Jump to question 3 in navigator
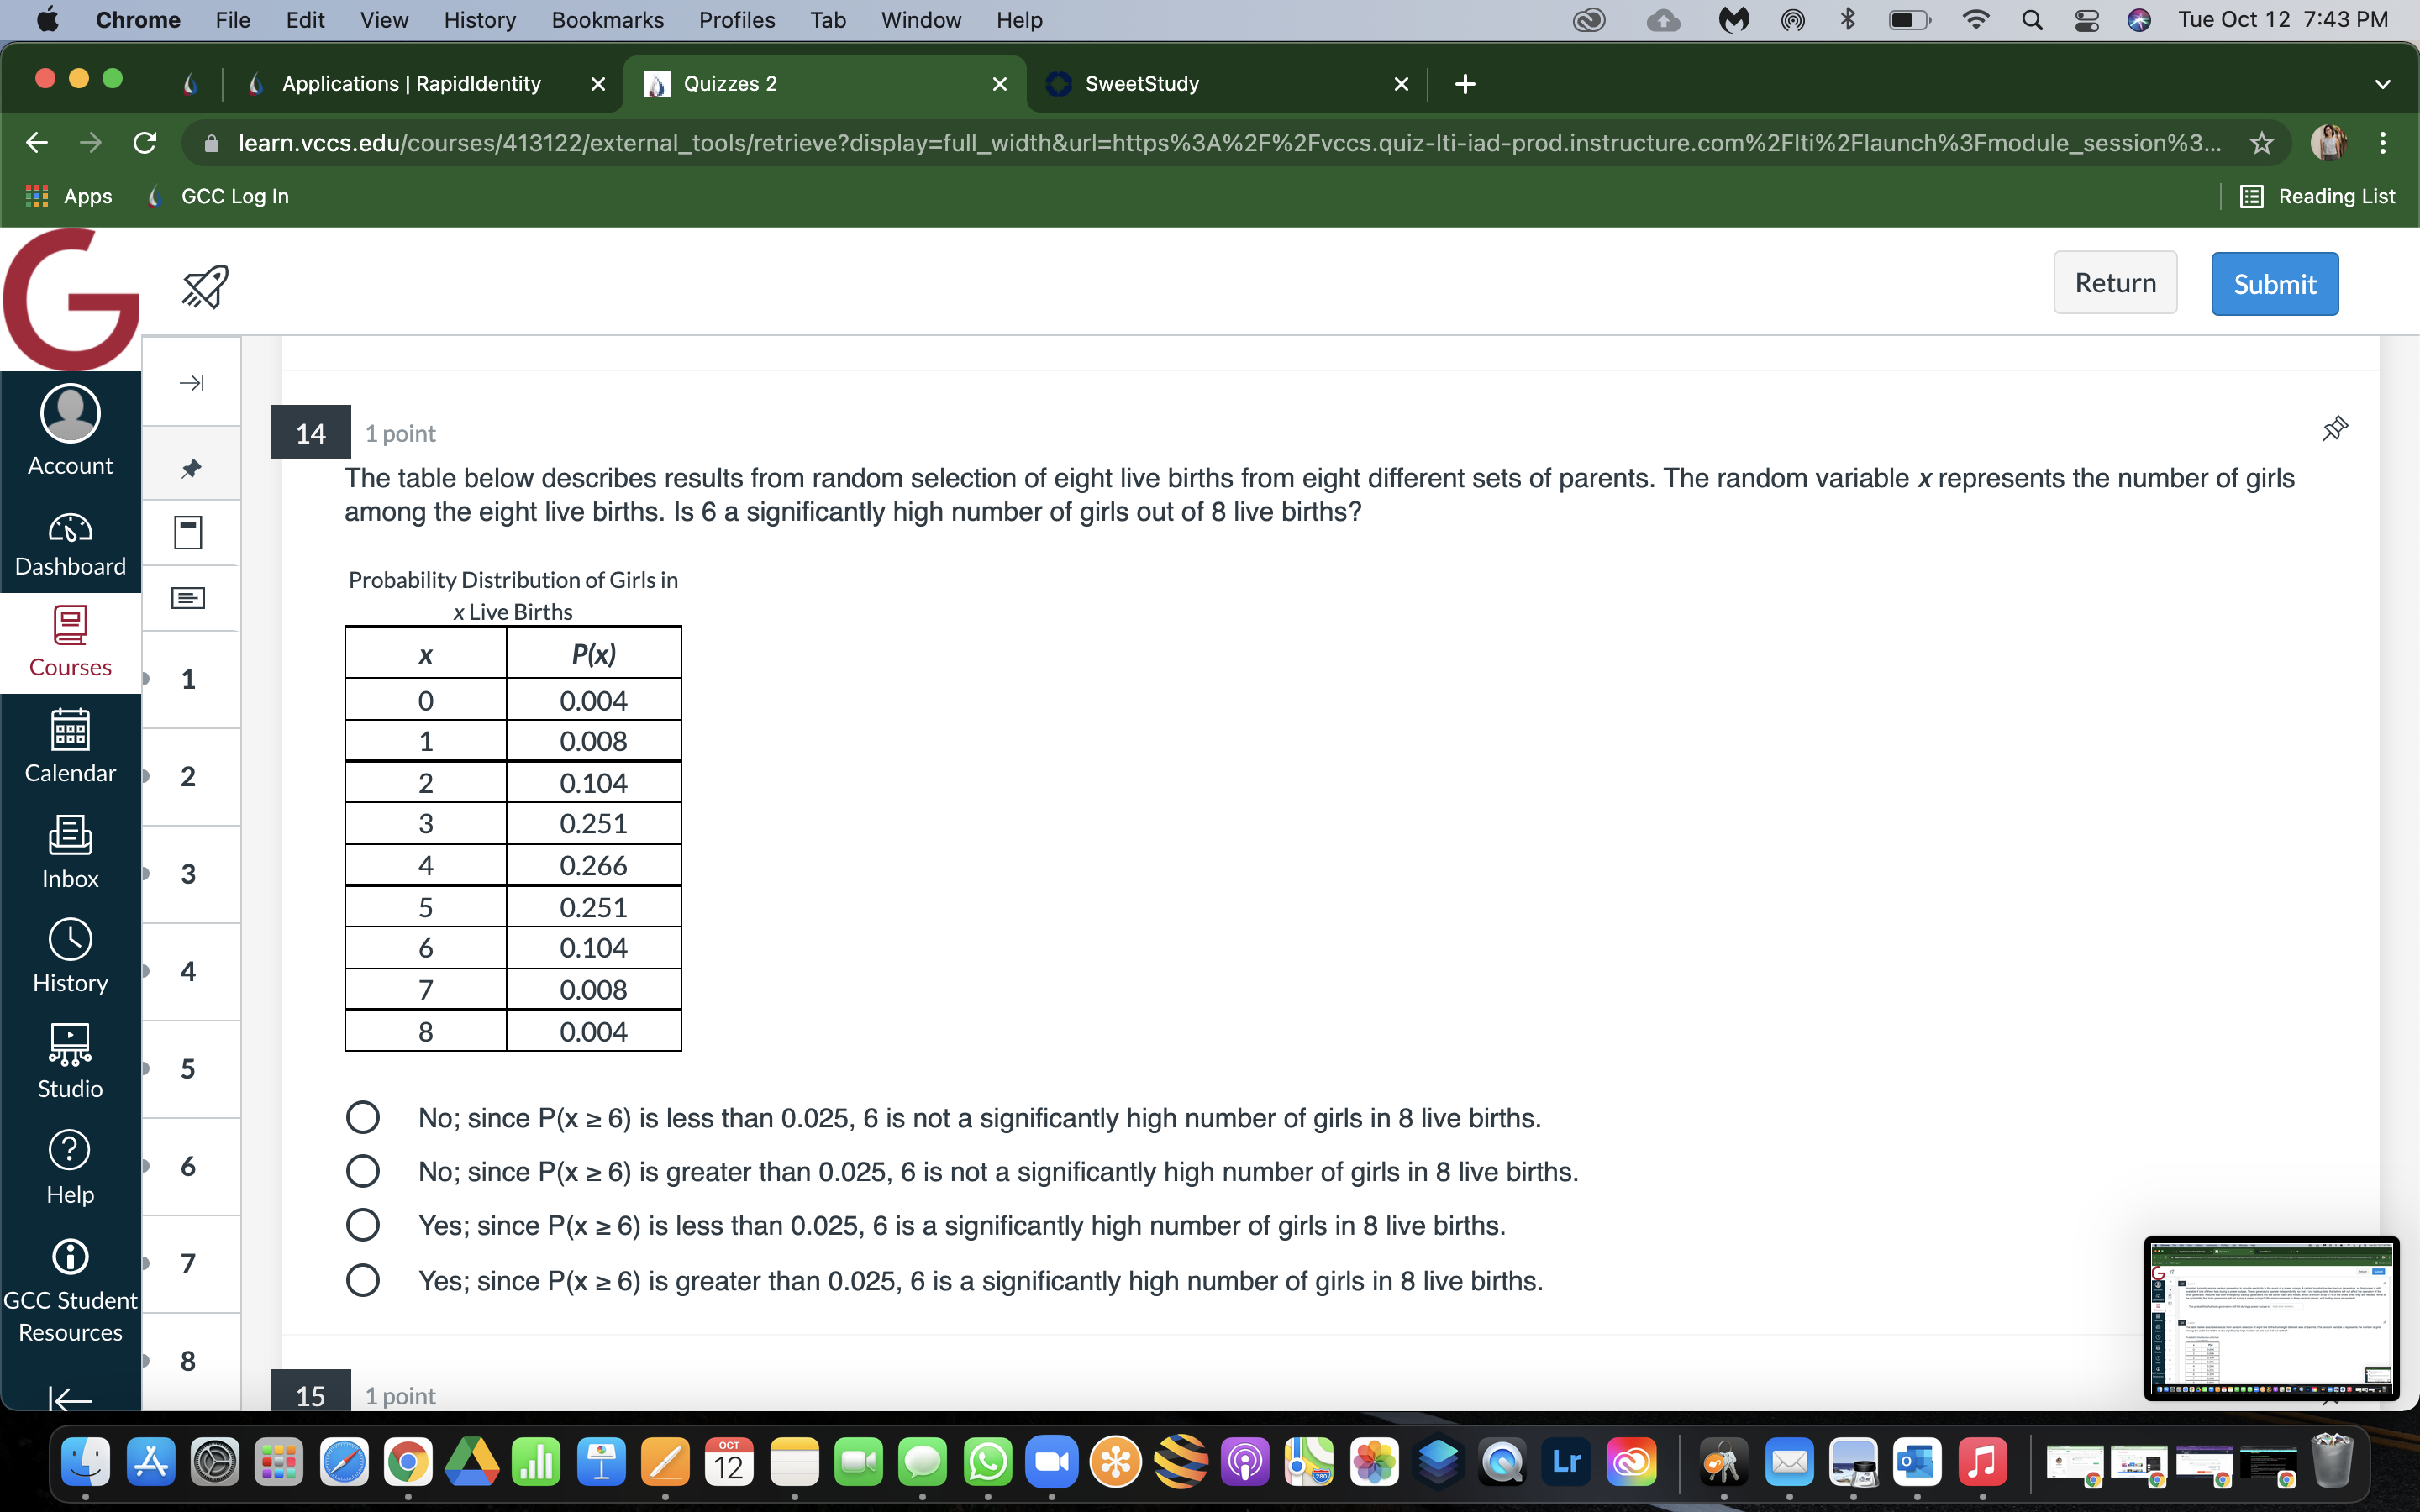This screenshot has width=2420, height=1512. click(188, 874)
